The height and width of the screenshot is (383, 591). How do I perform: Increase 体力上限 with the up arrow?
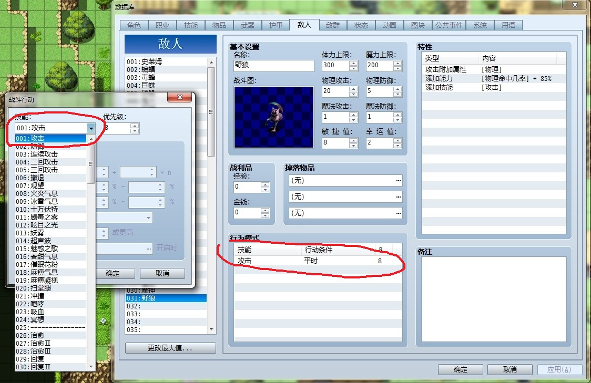(x=353, y=63)
